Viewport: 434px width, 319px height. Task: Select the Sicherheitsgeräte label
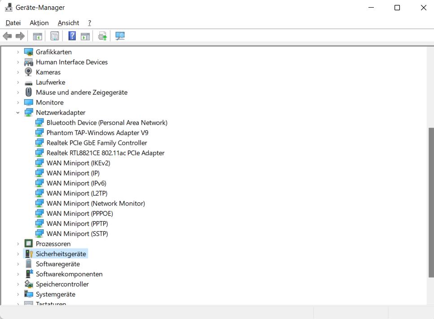(61, 254)
